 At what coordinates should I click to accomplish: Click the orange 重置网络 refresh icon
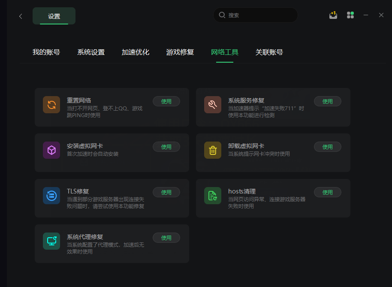click(x=51, y=105)
